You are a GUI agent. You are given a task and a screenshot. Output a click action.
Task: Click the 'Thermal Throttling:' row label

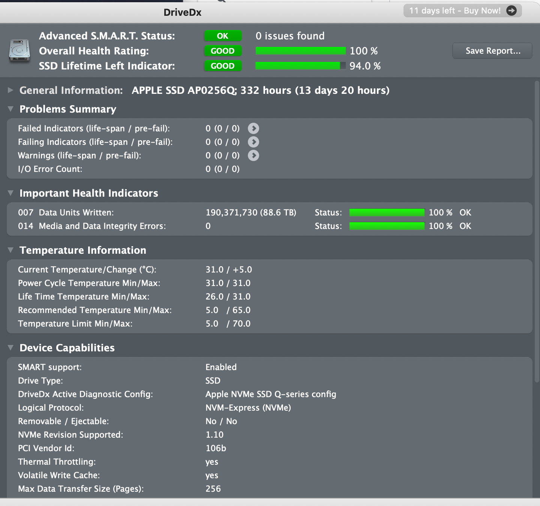pos(57,462)
